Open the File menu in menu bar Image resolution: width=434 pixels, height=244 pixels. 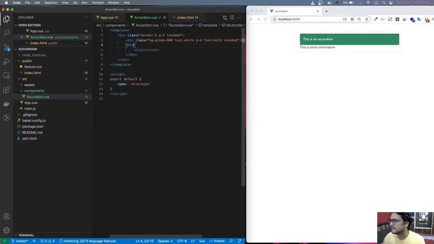point(27,3)
